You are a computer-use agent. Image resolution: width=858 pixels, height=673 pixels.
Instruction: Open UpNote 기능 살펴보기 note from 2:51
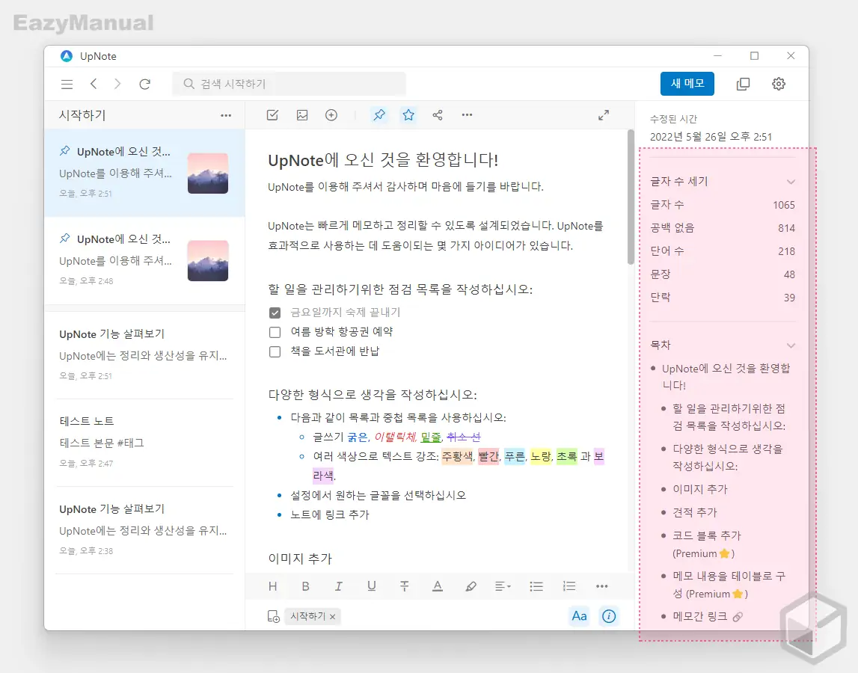click(x=144, y=354)
